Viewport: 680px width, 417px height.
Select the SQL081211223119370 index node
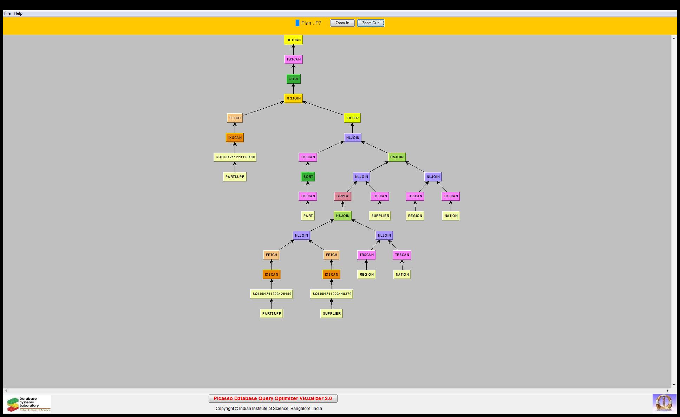pyautogui.click(x=332, y=294)
